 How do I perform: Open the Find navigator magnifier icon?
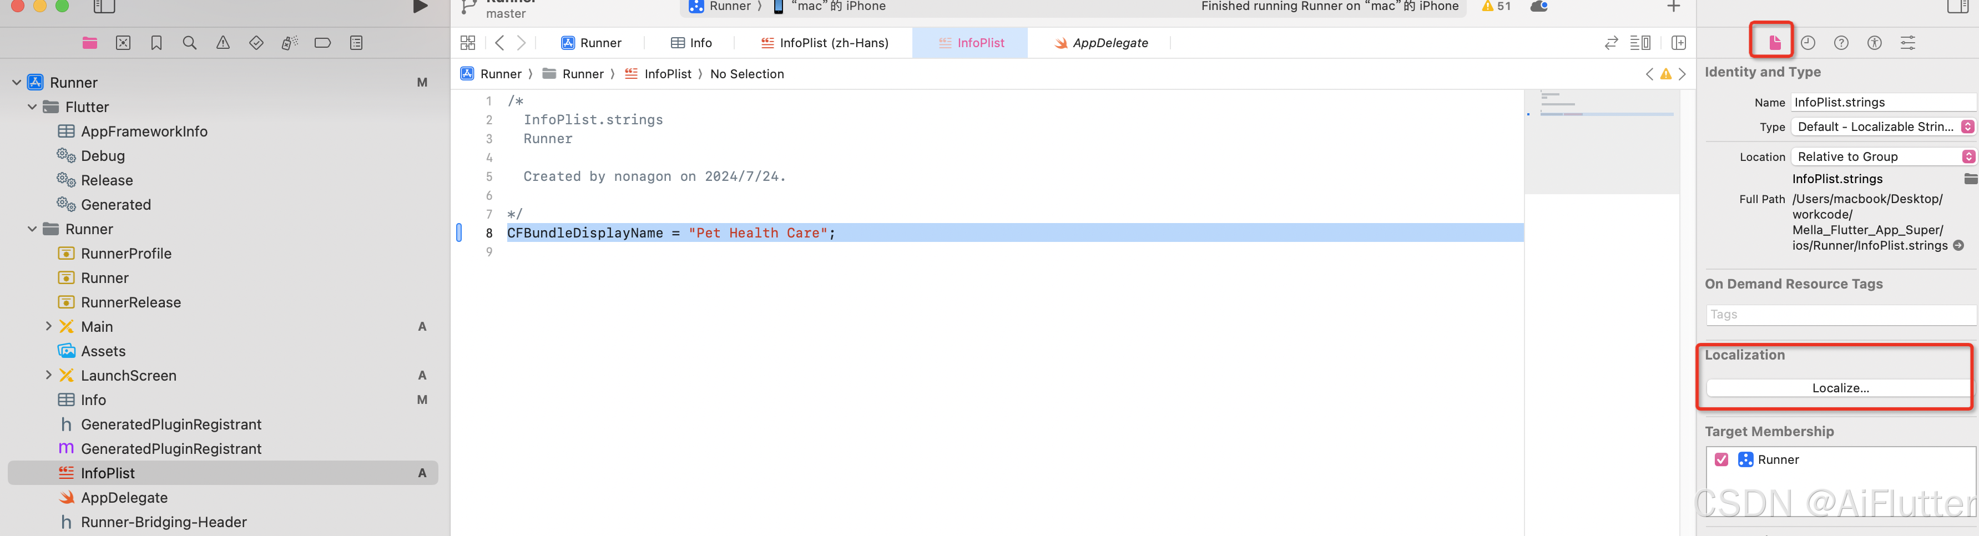tap(190, 43)
